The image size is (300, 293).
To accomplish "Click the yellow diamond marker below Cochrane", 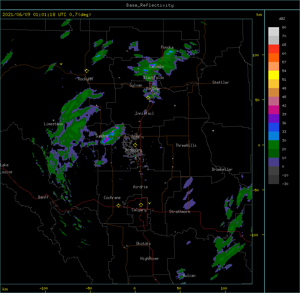I will click(x=118, y=205).
